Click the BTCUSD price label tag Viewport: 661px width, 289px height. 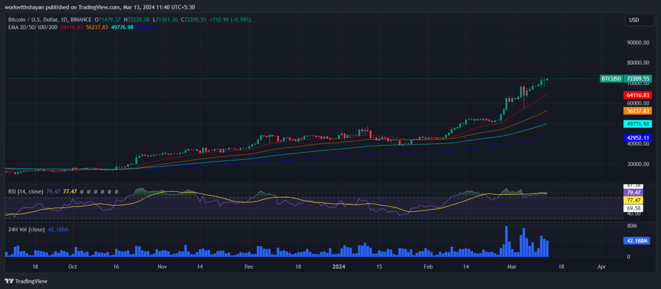pos(611,79)
